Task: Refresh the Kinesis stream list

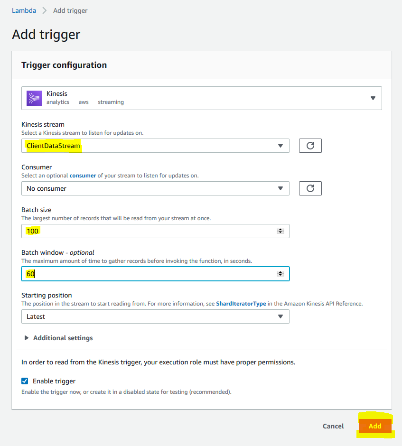Action: pos(310,146)
